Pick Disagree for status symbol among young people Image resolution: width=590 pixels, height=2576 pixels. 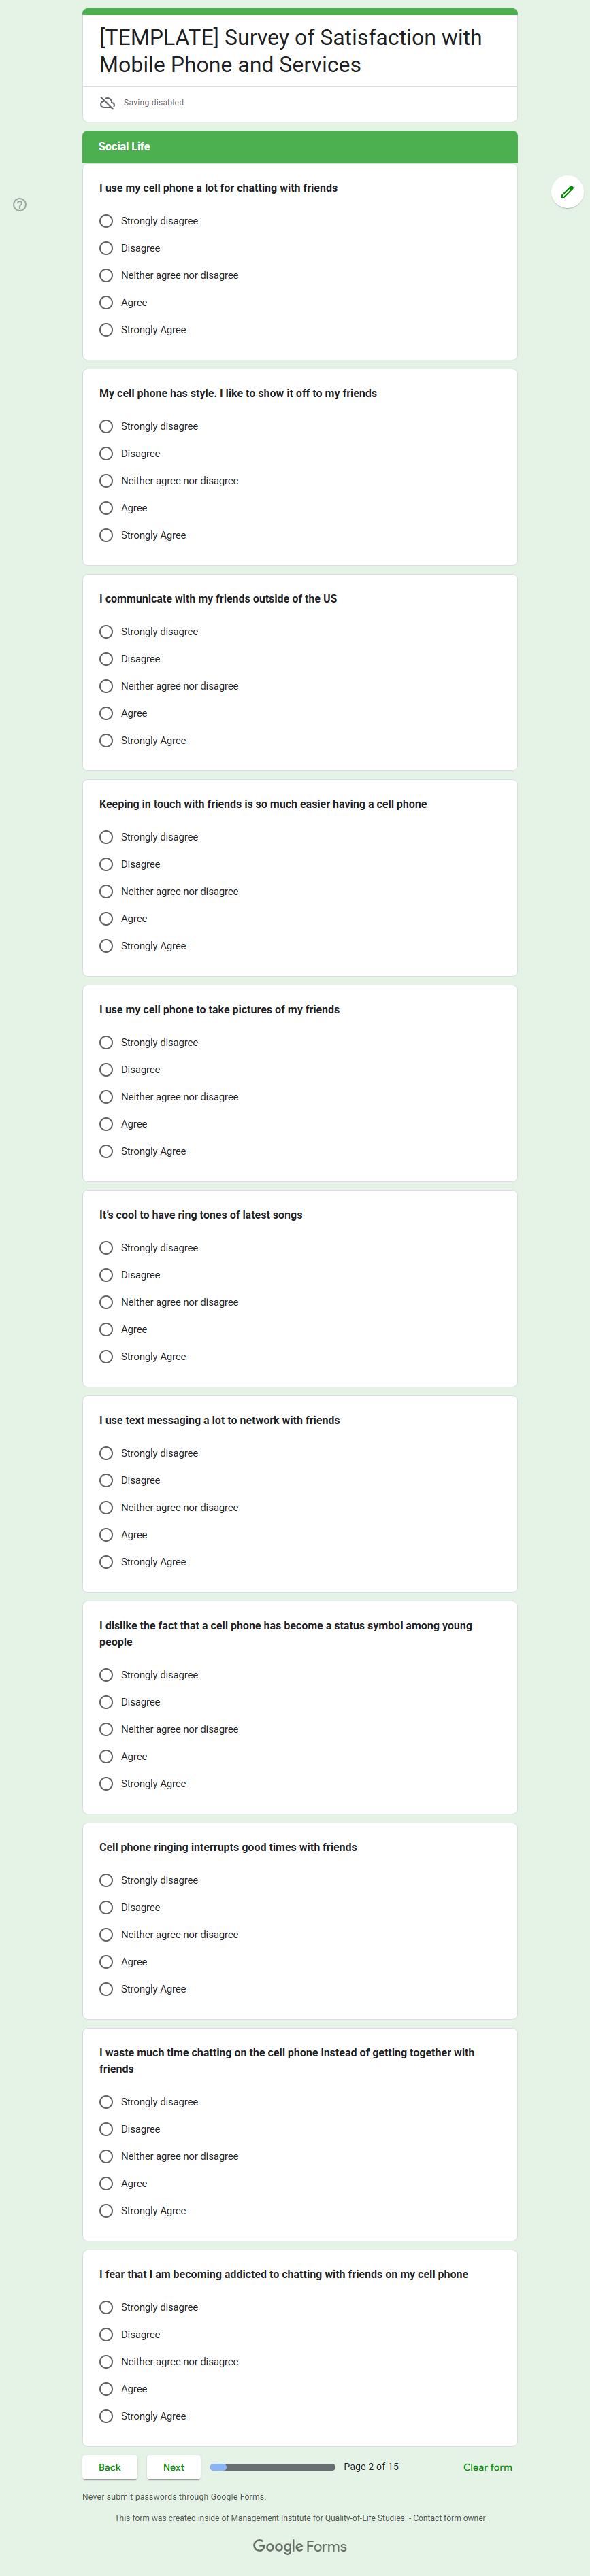coord(106,1702)
